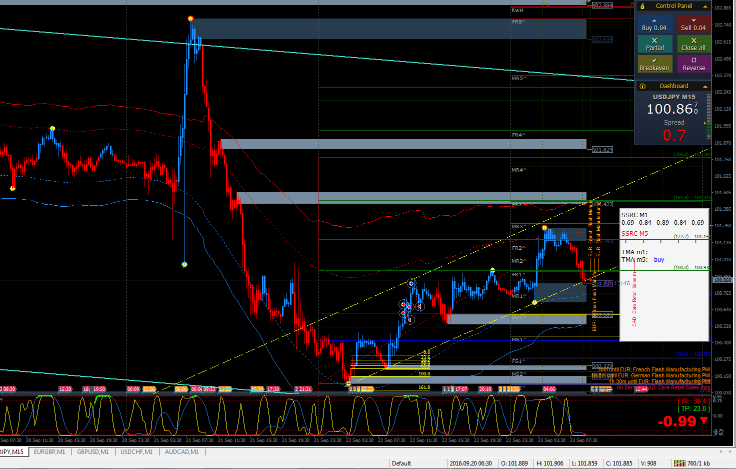Place a Sell 0.04 order
Image resolution: width=736 pixels, height=469 pixels.
[693, 24]
